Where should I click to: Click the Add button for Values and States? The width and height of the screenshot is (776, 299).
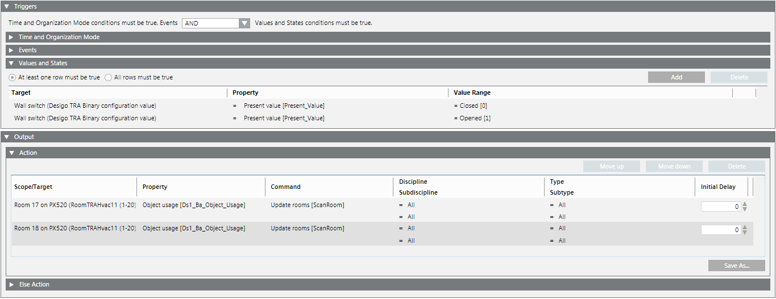pos(676,77)
